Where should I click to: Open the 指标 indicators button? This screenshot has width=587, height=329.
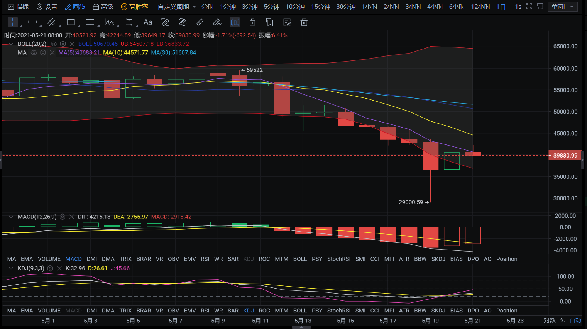coord(18,7)
